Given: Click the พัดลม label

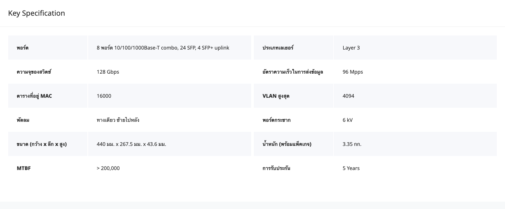Looking at the screenshot, I should point(23,120).
